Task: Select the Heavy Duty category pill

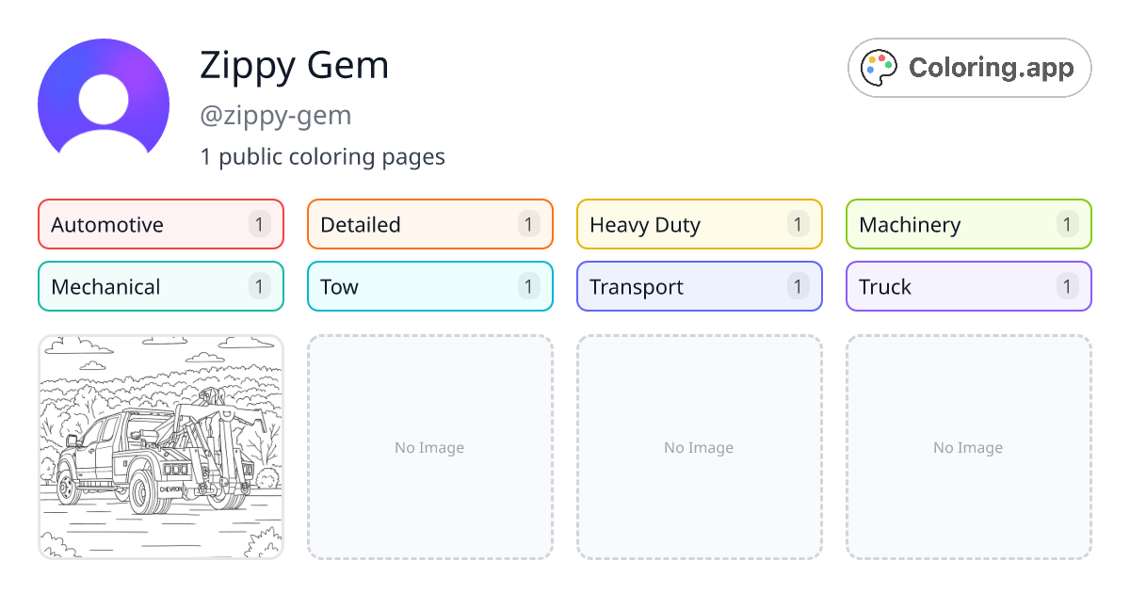Action: tap(699, 224)
